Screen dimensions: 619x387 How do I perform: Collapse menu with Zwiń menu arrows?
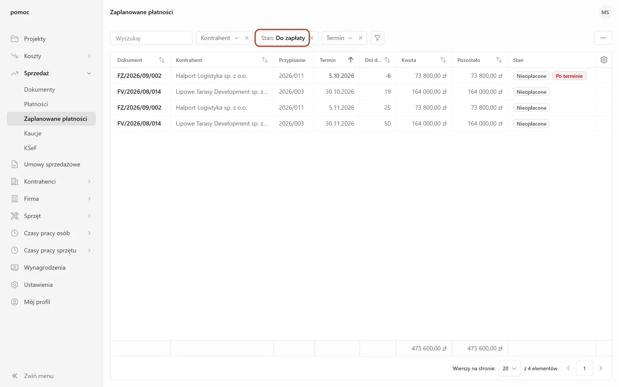click(x=15, y=376)
